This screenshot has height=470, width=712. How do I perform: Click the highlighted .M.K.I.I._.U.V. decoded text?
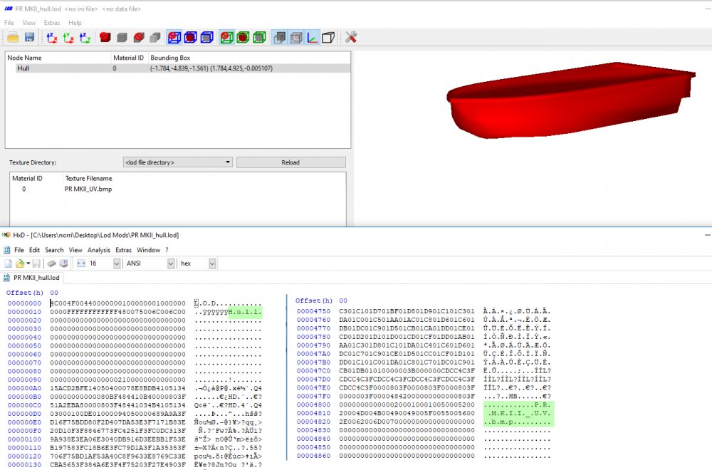520,413
